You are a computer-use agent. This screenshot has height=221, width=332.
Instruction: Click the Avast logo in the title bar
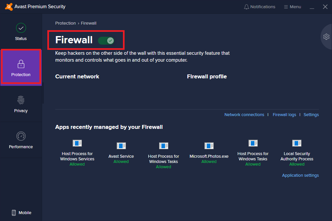[9, 6]
